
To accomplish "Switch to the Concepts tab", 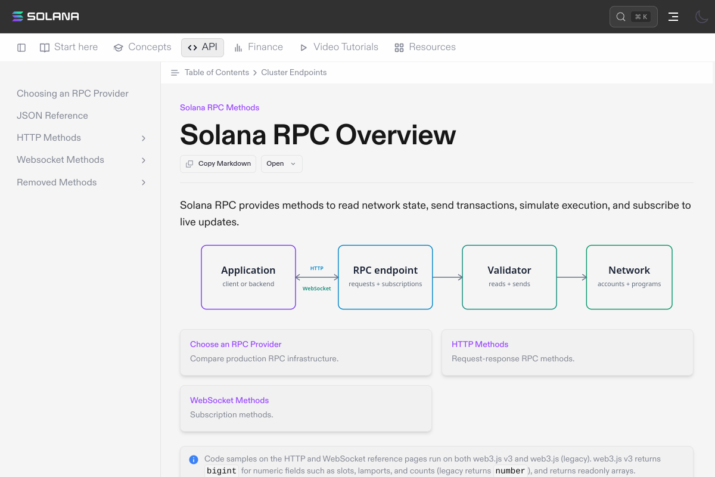I will (x=142, y=47).
